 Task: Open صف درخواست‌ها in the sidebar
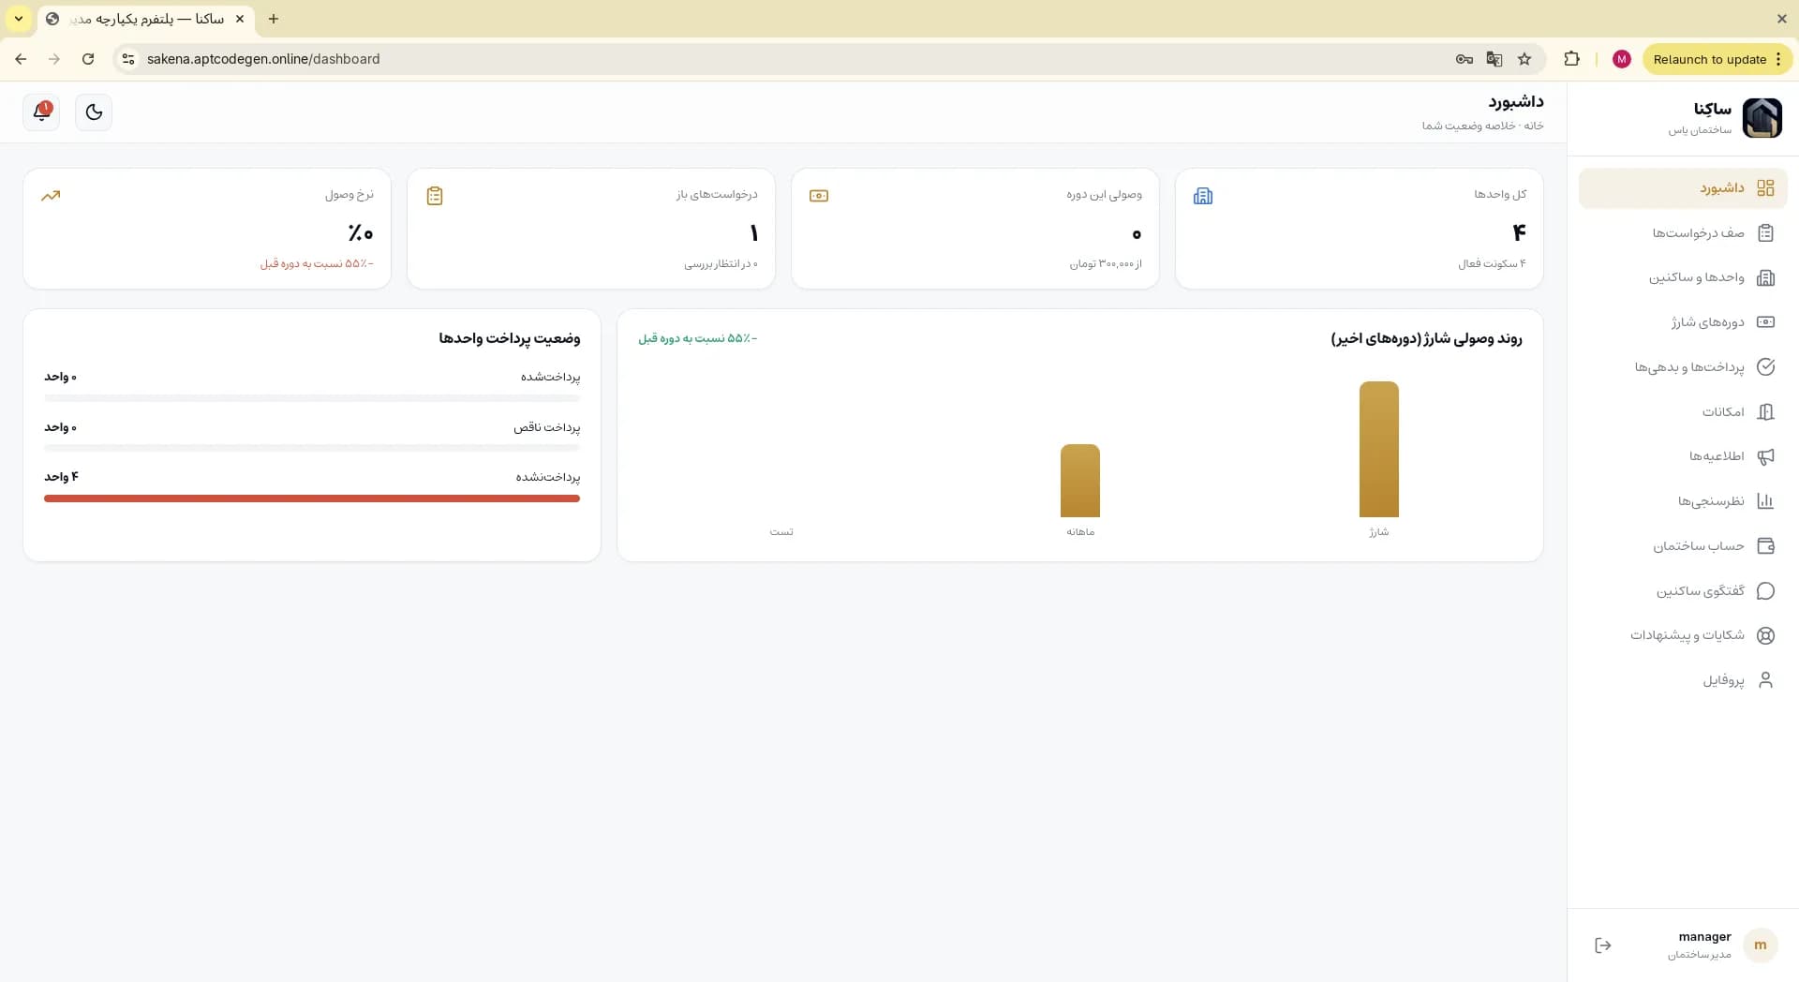pyautogui.click(x=1683, y=233)
